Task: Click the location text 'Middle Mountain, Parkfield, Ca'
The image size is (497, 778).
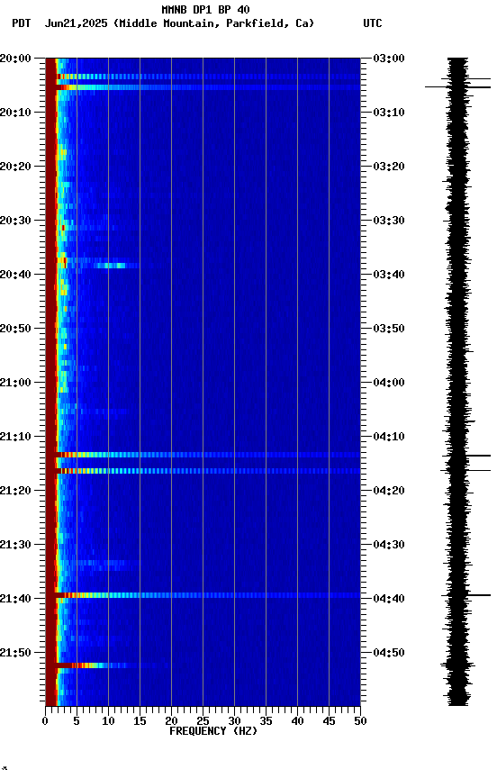Action: tap(213, 23)
